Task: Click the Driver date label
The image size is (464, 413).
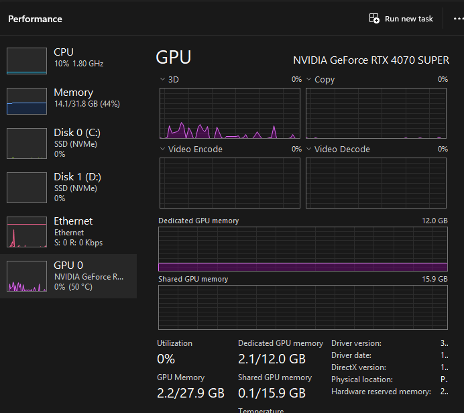Action: coord(351,355)
